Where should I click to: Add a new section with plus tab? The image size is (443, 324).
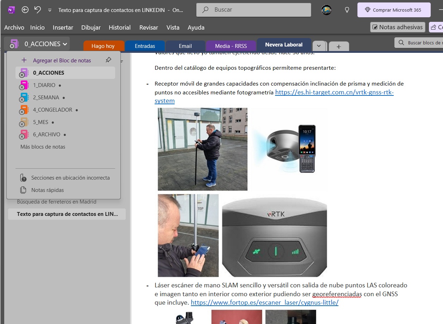click(338, 46)
